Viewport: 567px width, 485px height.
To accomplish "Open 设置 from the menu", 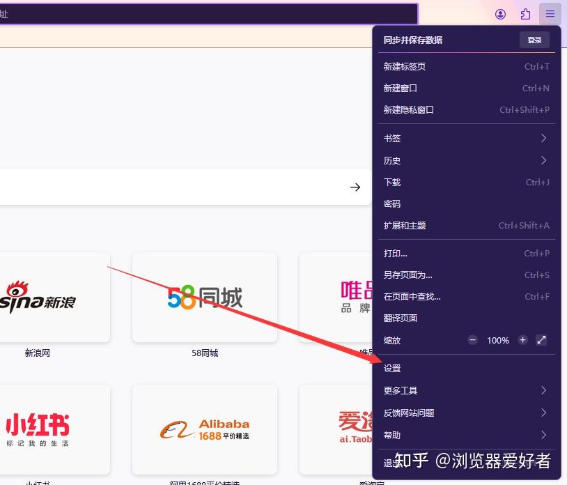I will 467,369.
